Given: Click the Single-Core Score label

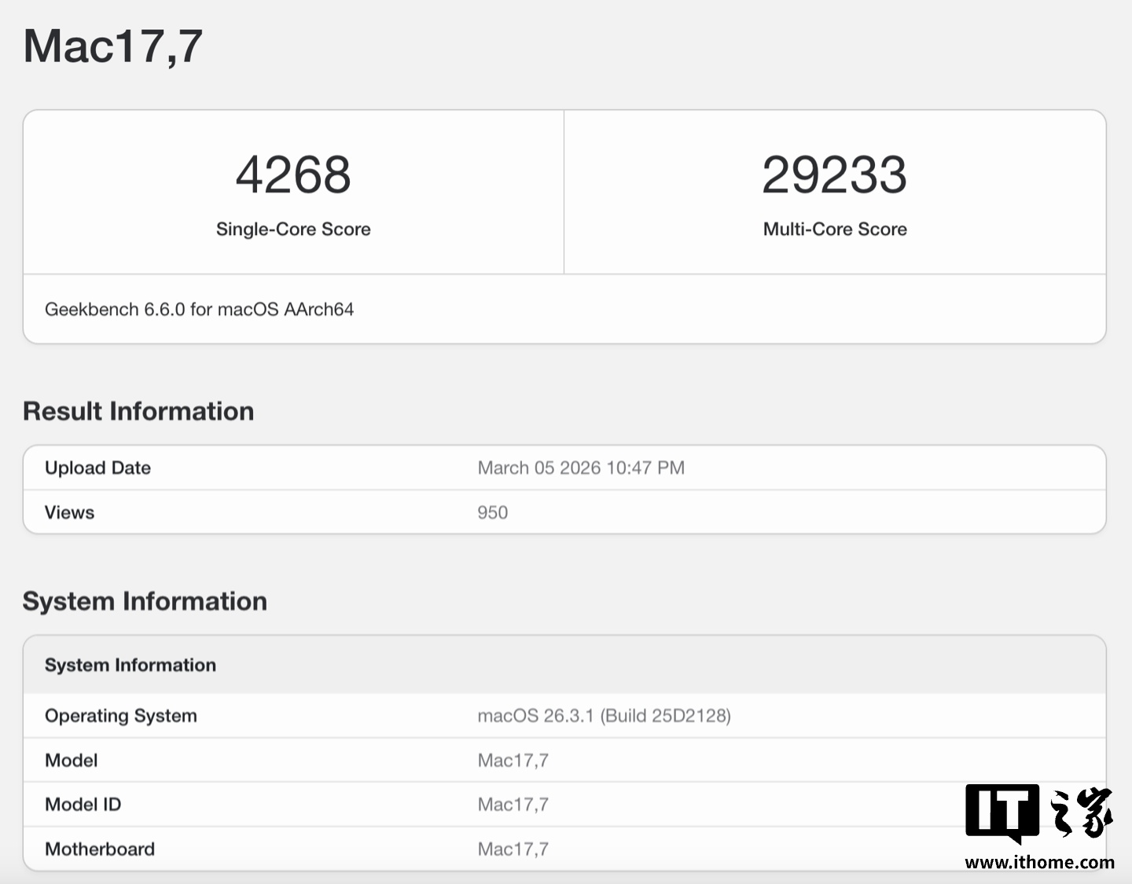Looking at the screenshot, I should coord(293,229).
